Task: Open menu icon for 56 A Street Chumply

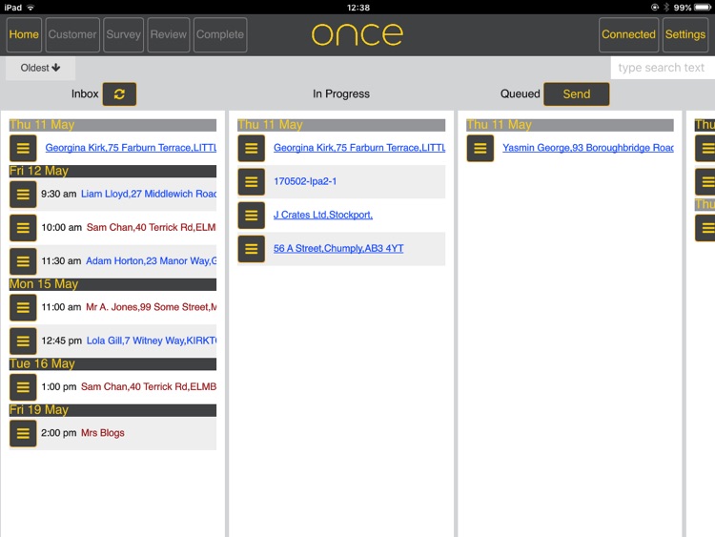Action: click(x=252, y=249)
